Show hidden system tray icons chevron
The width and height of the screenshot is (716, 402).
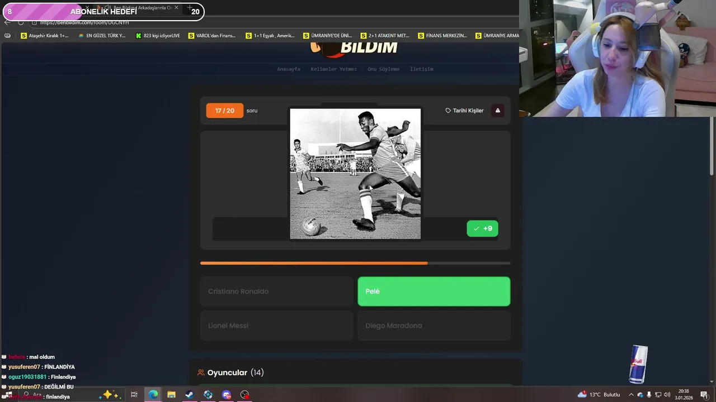[631, 395]
